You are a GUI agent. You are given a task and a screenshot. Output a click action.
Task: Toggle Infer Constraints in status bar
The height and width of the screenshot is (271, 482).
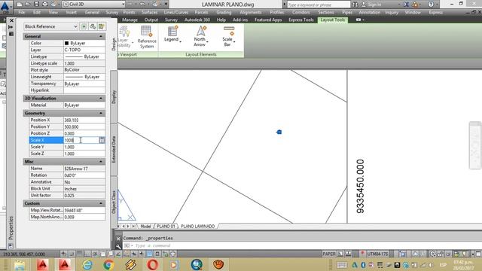(x=63, y=254)
